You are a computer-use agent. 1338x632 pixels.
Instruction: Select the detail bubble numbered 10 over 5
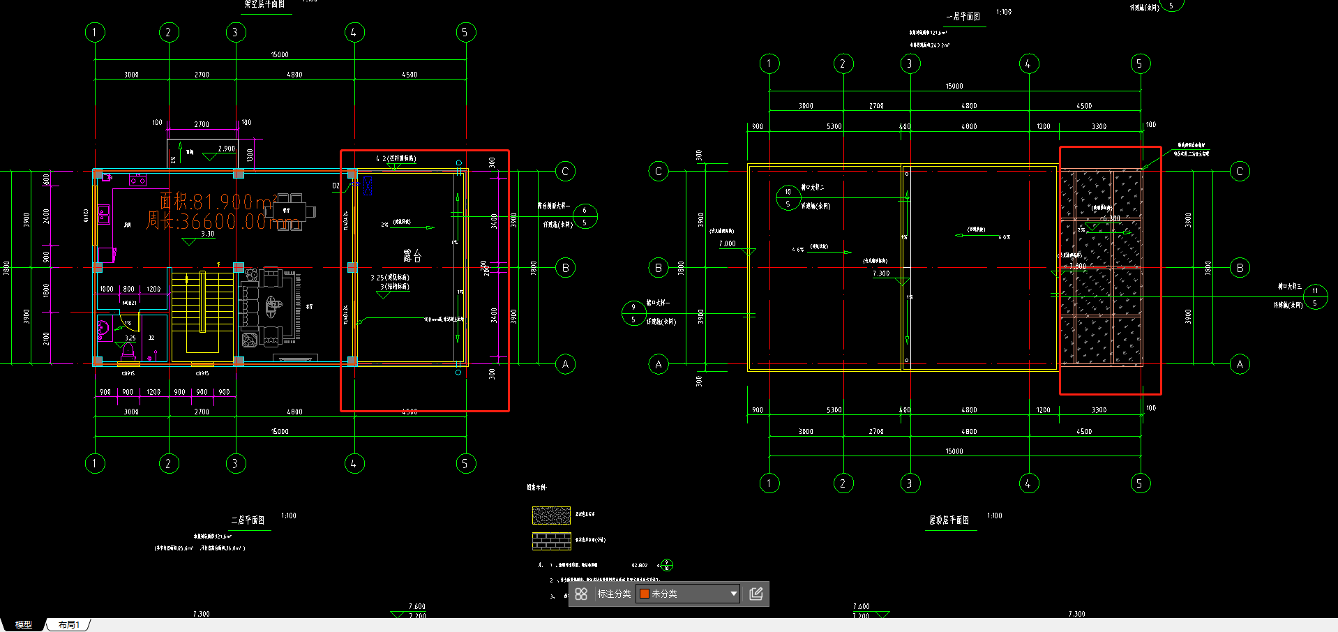point(788,197)
